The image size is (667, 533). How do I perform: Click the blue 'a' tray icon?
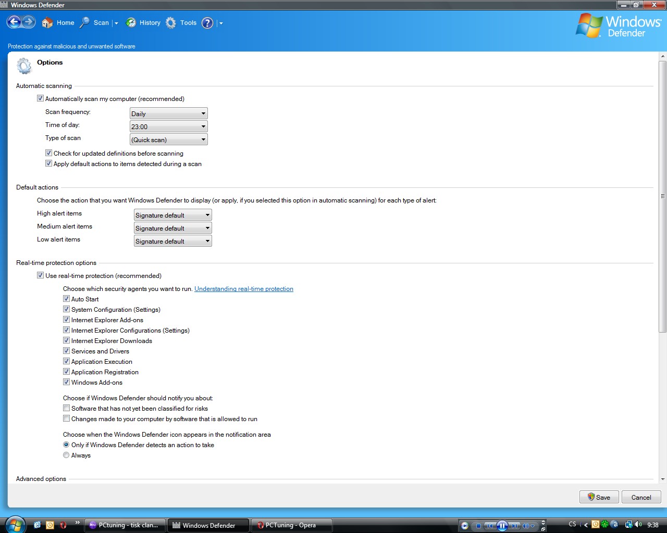click(x=614, y=525)
